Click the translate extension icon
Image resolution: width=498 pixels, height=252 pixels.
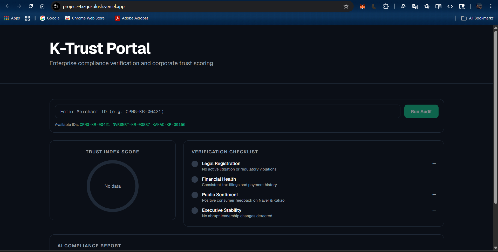click(415, 6)
